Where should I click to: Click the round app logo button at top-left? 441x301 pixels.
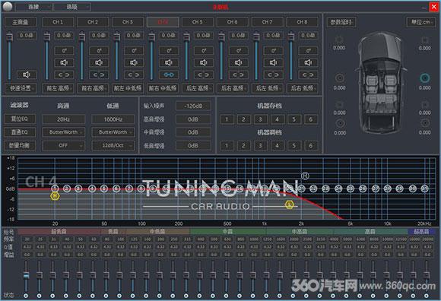[x=8, y=7]
